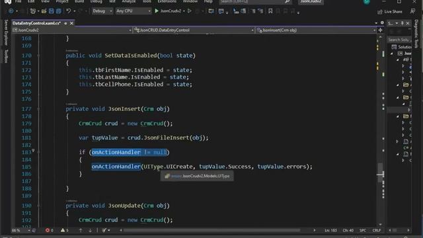This screenshot has height=238, width=423.
Task: Click the Ch: 40 column indicator
Action: pyautogui.click(x=348, y=230)
